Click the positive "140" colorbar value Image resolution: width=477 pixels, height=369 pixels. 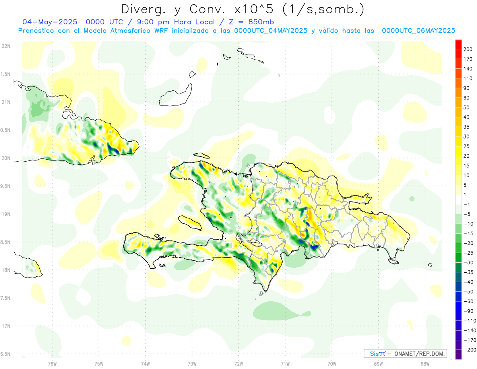coord(468,68)
